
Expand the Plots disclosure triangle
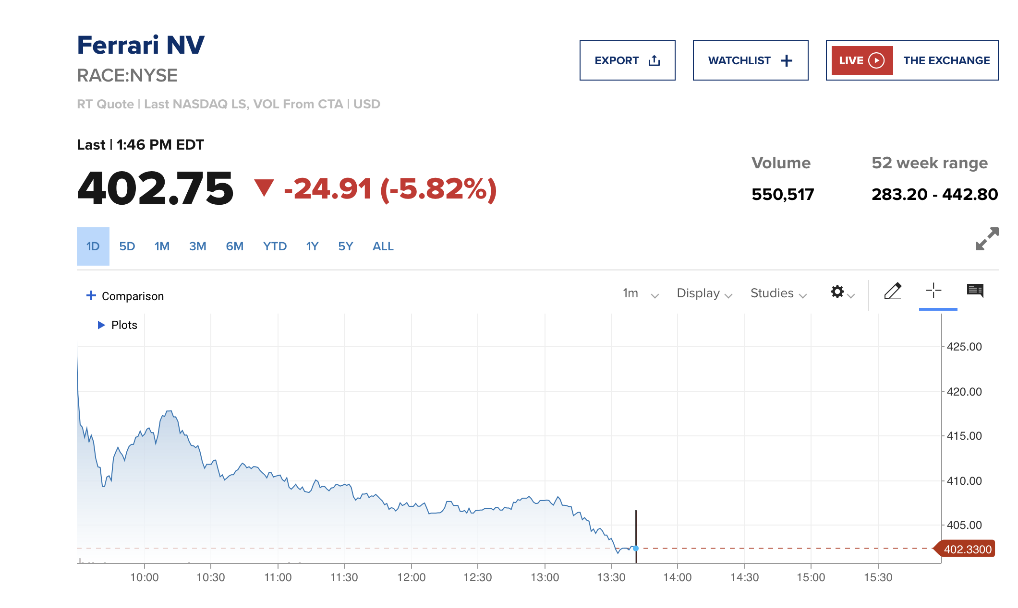point(101,325)
